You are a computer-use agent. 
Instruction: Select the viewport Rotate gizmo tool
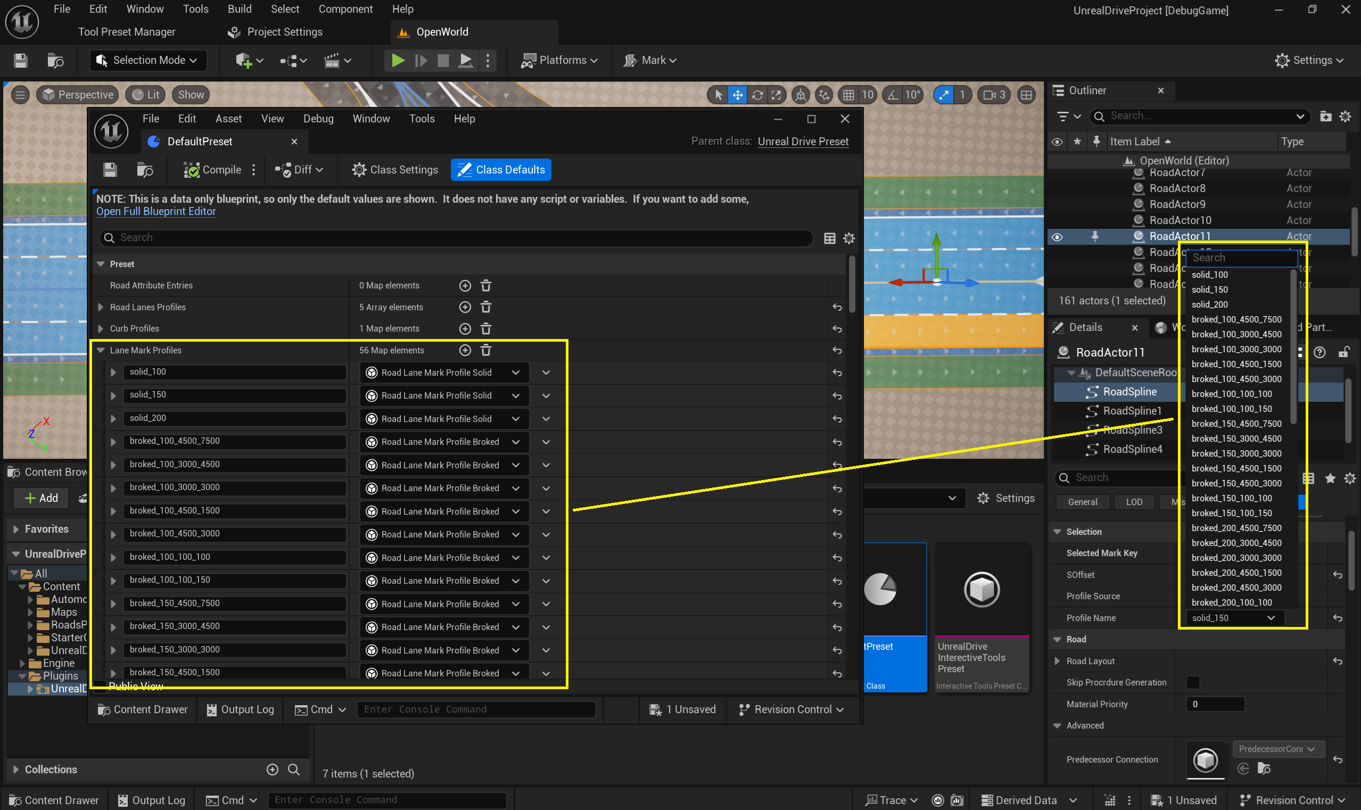tap(757, 95)
